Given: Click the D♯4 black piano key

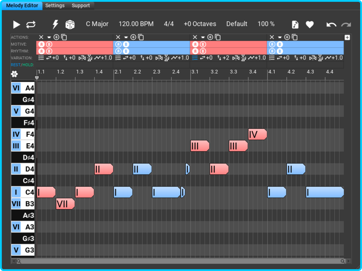Looking at the screenshot, I should point(23,157).
